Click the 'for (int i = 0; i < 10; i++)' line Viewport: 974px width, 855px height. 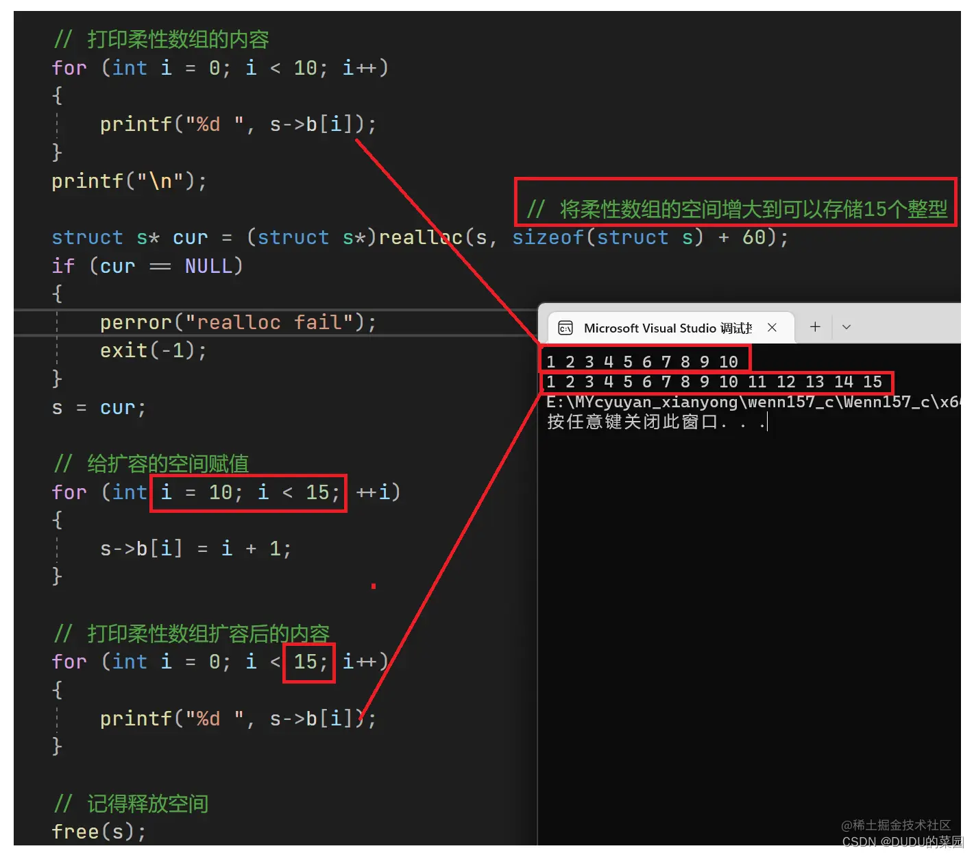coord(221,68)
